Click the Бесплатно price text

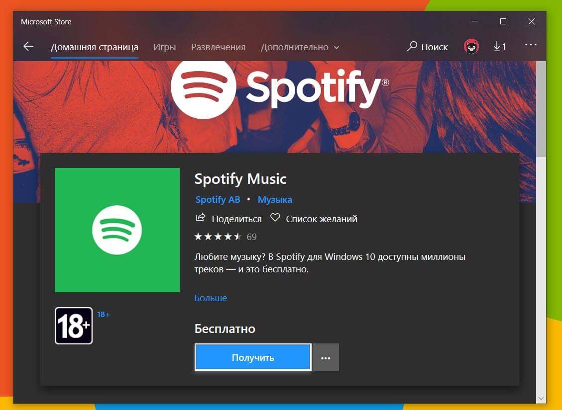(x=225, y=329)
